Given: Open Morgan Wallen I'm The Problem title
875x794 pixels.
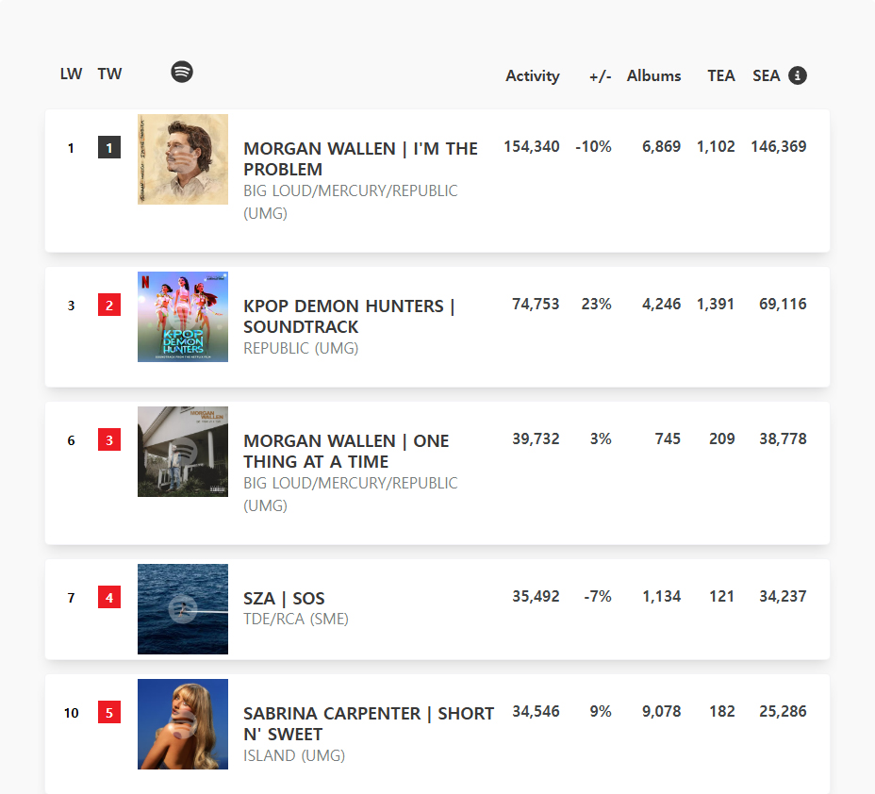Looking at the screenshot, I should click(x=360, y=158).
